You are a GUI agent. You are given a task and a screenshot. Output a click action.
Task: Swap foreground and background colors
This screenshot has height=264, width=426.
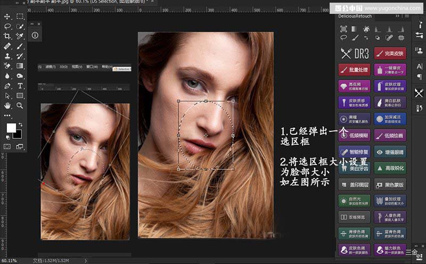point(20,125)
